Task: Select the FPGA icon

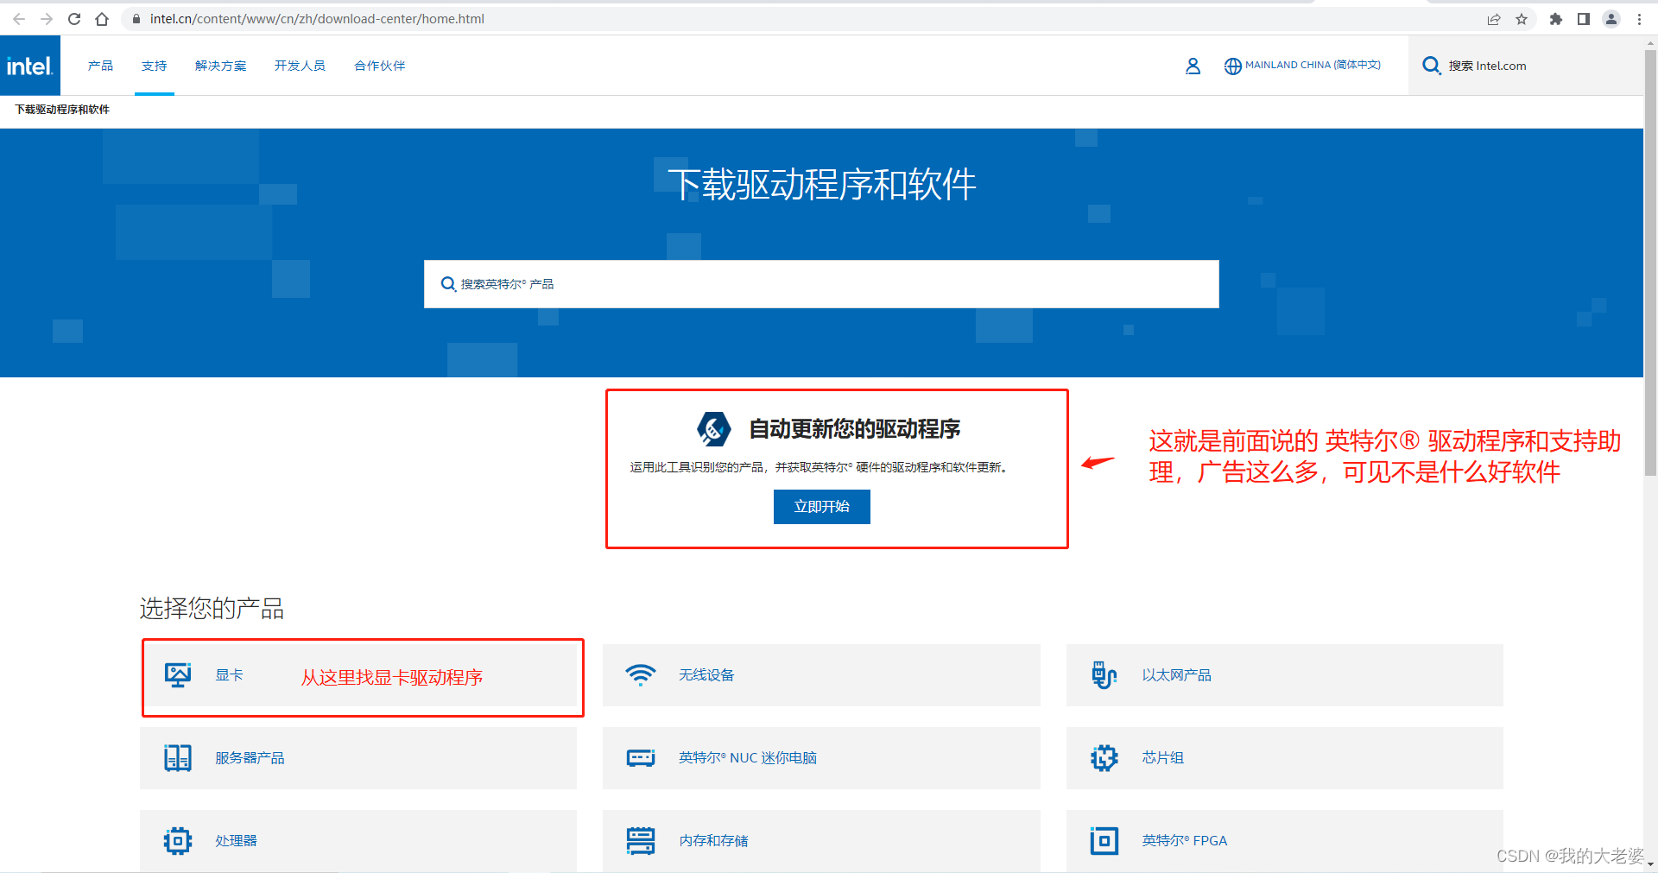Action: pos(1104,841)
